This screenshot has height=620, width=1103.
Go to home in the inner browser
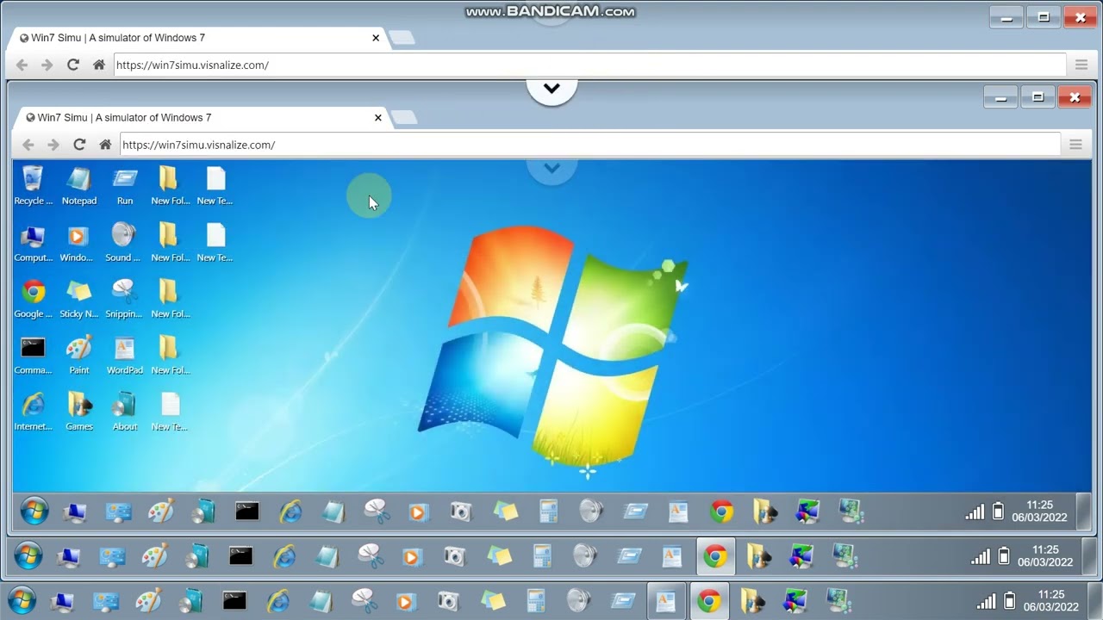[x=105, y=145]
